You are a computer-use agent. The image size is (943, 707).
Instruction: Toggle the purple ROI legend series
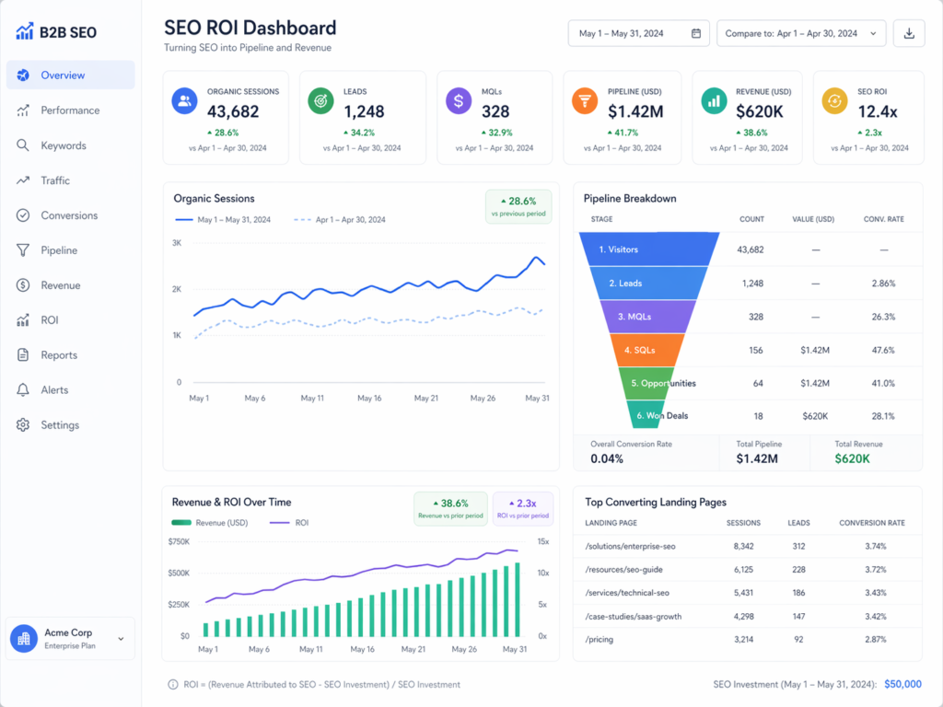point(289,523)
